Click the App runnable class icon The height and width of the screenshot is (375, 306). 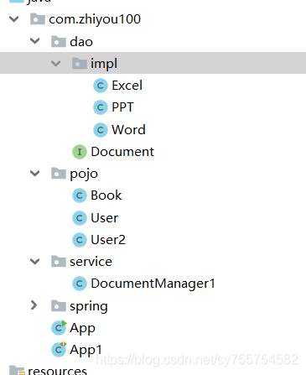[x=59, y=327]
